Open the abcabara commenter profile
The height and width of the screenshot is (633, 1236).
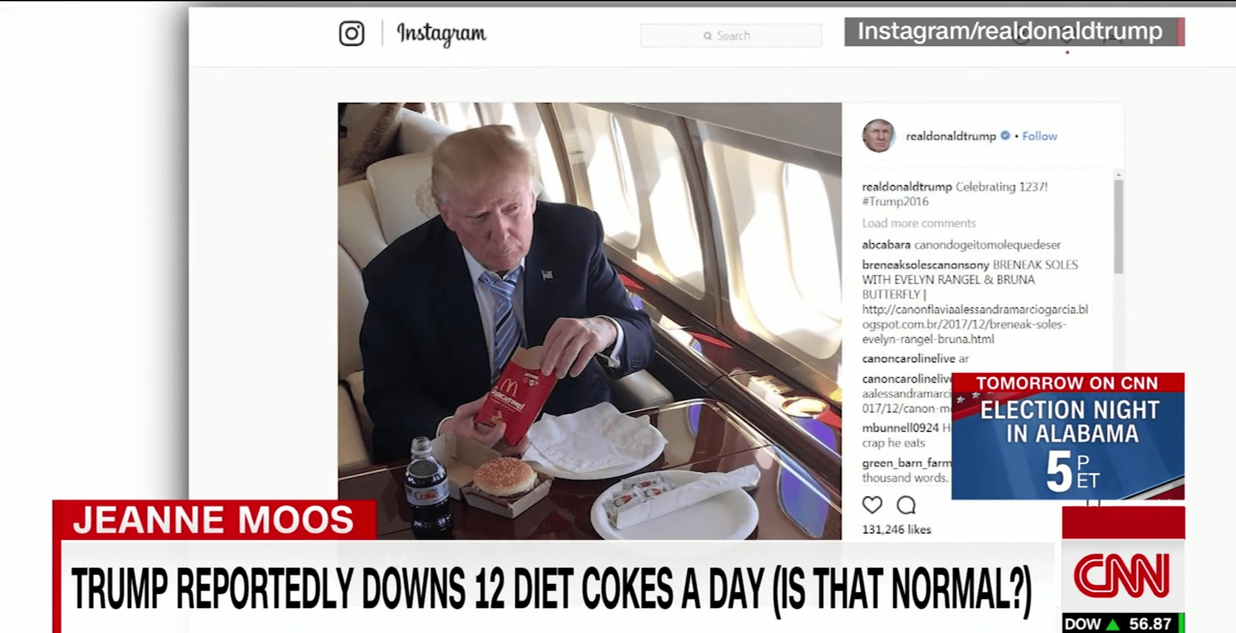pos(886,244)
